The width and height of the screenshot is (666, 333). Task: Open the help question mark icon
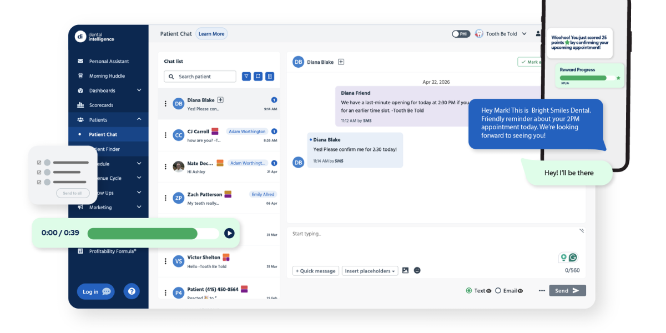pos(132,291)
